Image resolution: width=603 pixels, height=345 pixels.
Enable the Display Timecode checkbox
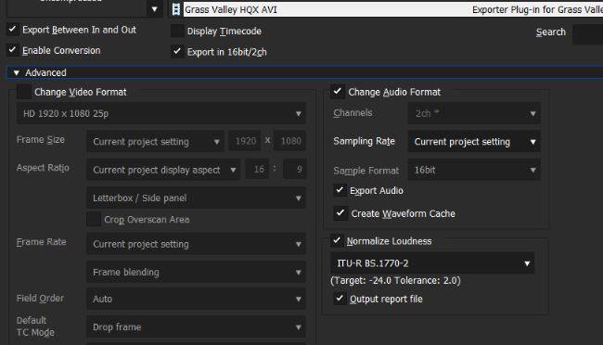pos(177,31)
